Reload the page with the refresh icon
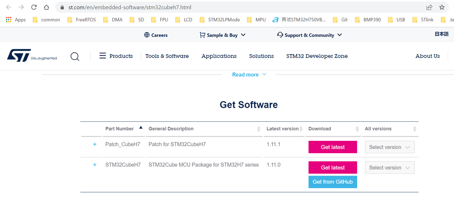 tap(34, 7)
